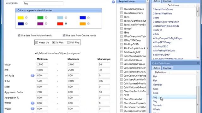Select 3bets_pf in definitions list

[157, 30]
